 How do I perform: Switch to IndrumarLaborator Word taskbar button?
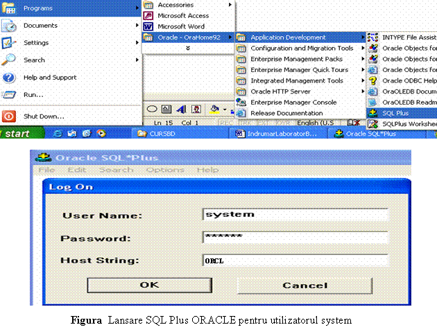(277, 134)
